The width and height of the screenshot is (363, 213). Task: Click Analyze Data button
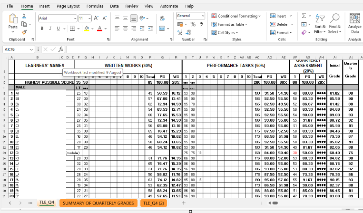[x=354, y=24]
